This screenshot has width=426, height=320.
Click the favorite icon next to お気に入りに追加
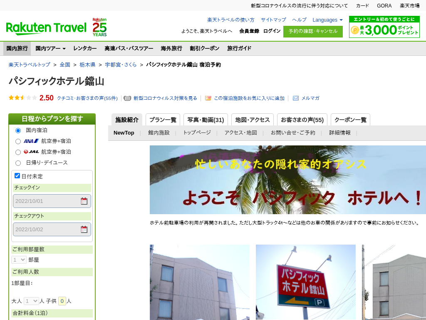(208, 98)
